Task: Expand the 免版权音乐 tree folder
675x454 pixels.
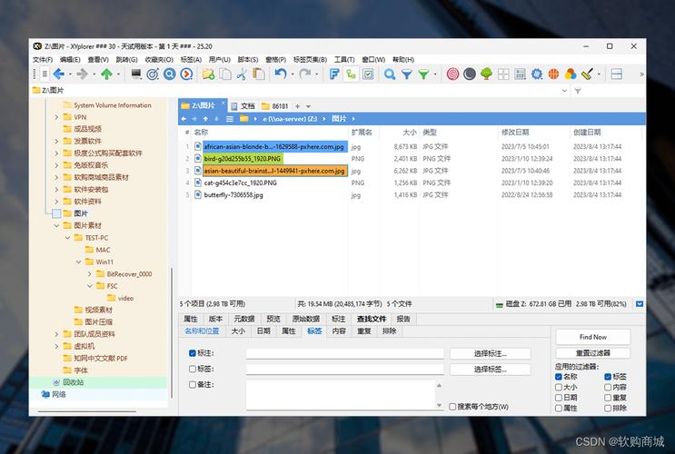Action: point(56,165)
